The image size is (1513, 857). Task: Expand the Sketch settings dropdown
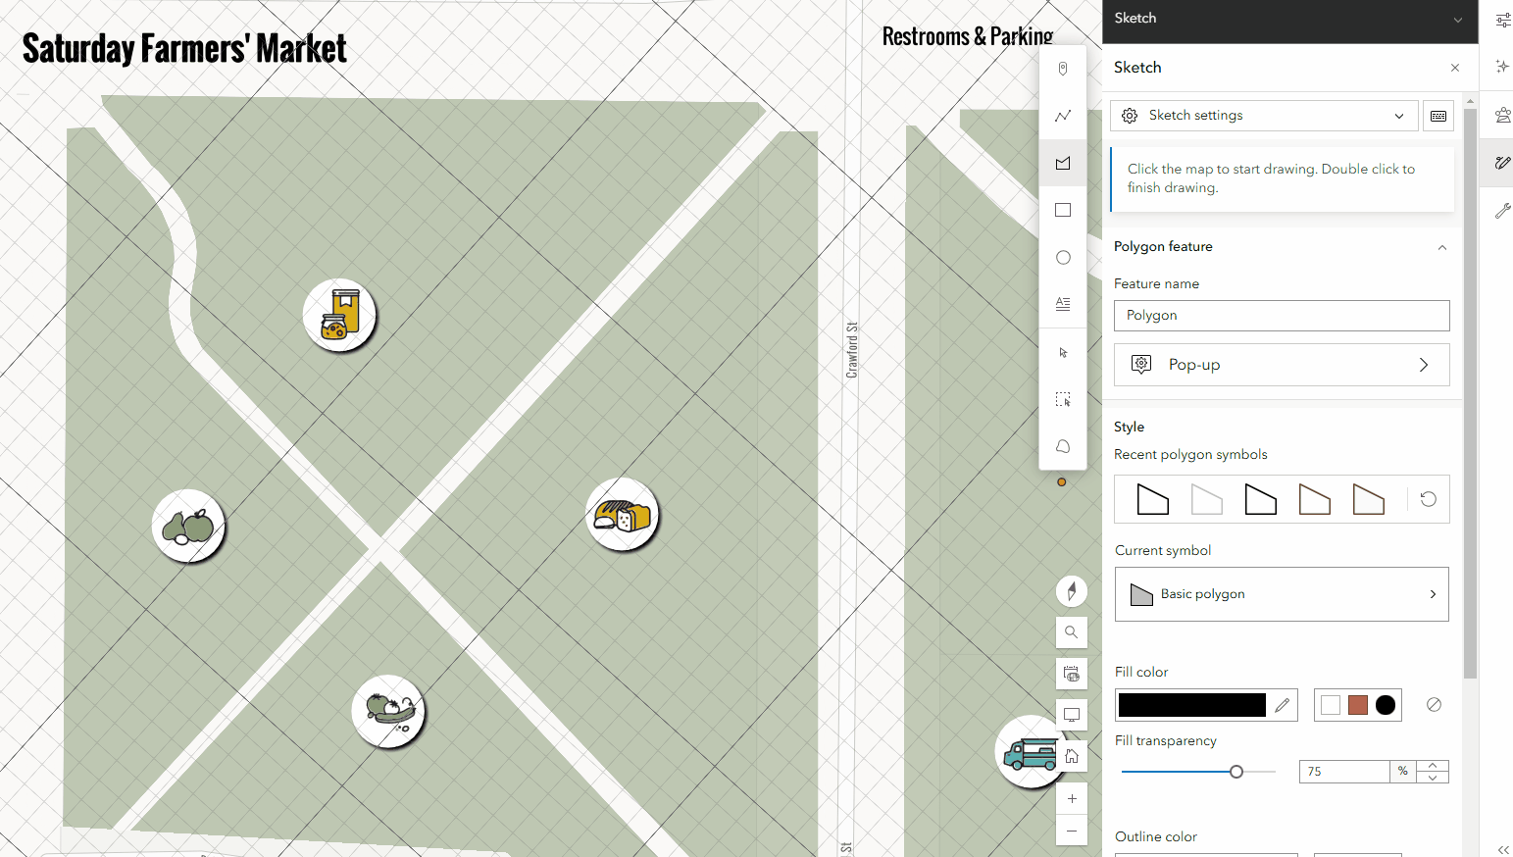point(1264,116)
